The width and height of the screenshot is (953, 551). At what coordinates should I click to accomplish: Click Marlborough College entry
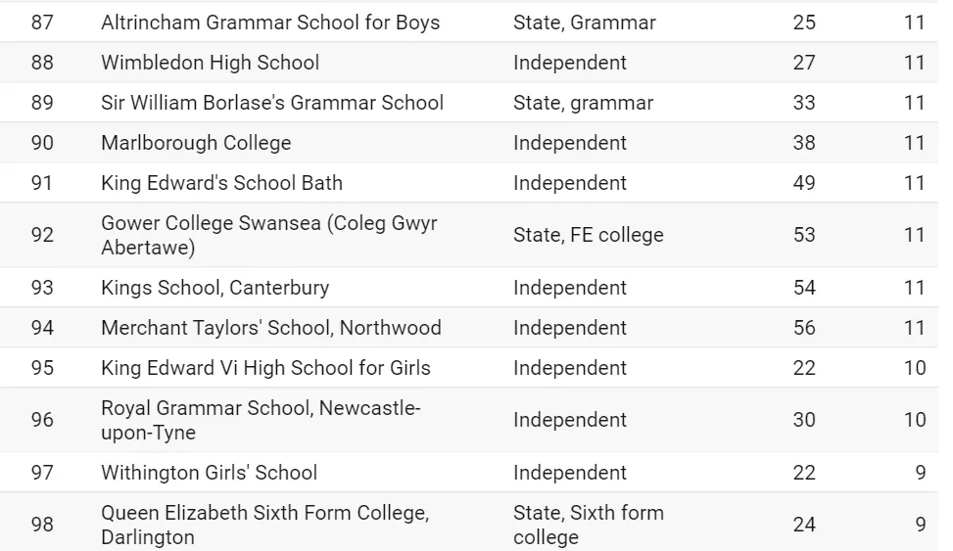(x=196, y=143)
